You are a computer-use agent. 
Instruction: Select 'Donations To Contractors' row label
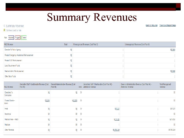click(x=9, y=94)
